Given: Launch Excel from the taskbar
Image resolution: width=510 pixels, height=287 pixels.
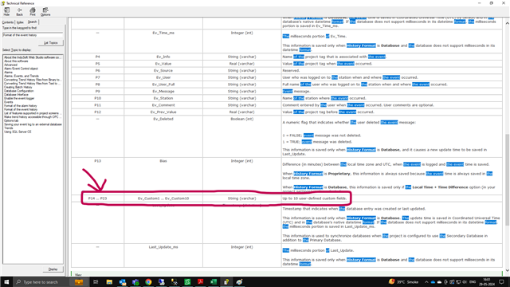Looking at the screenshot, I should click(x=214, y=281).
